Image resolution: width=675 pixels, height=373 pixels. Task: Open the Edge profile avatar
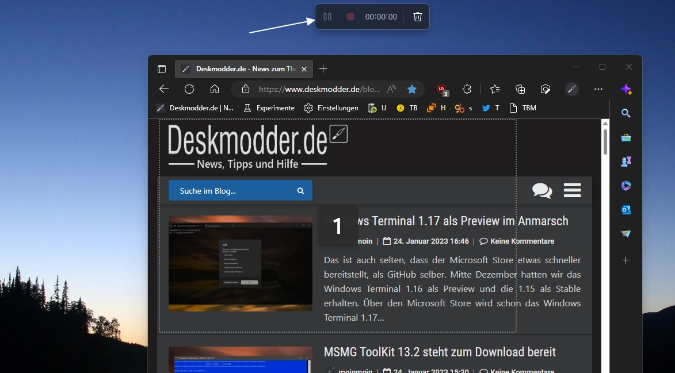pyautogui.click(x=571, y=89)
